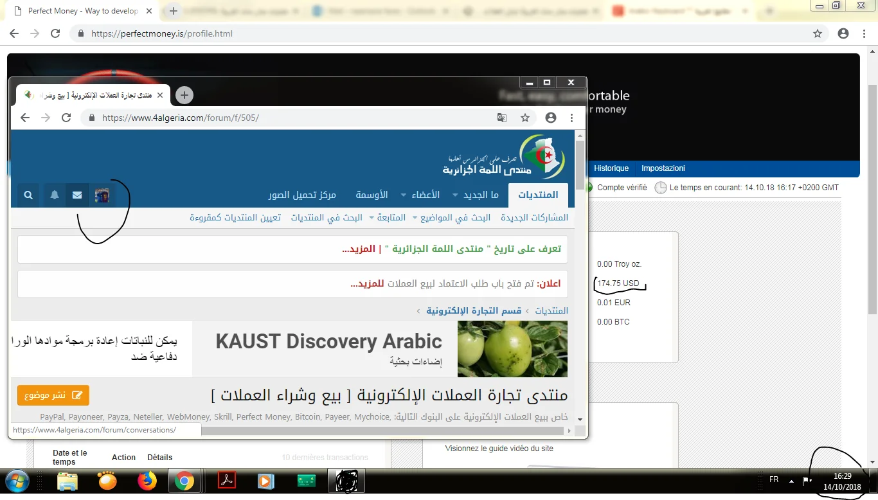Screen dimensions: 878x500
Task: Open forum search magnifier icon
Action: click(x=28, y=195)
